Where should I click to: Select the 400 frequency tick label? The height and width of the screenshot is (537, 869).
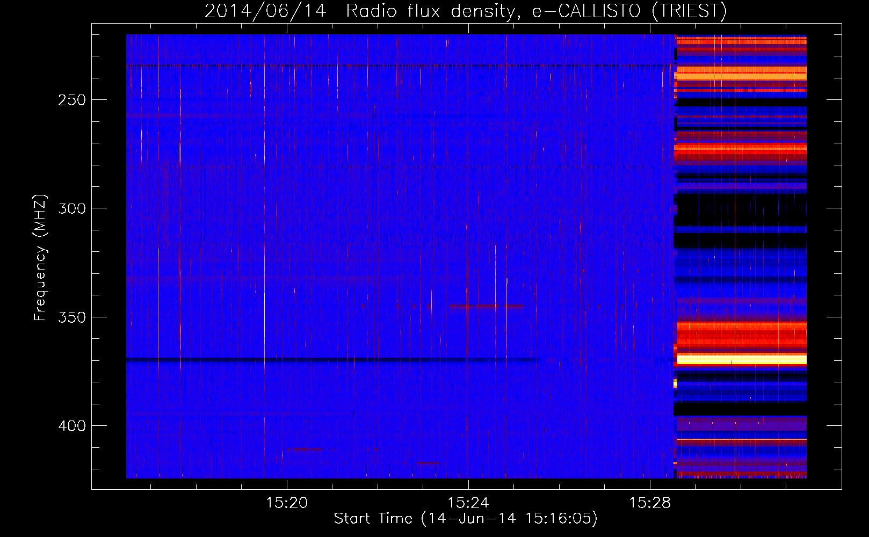72,426
